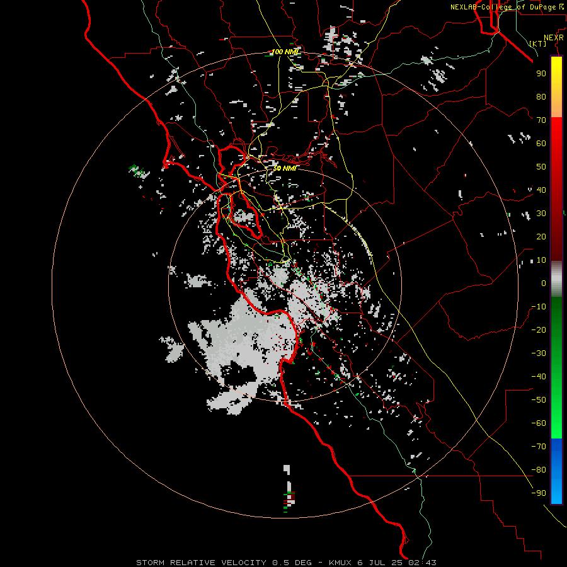
Task: Select the positive 90 scale value
Action: point(541,74)
